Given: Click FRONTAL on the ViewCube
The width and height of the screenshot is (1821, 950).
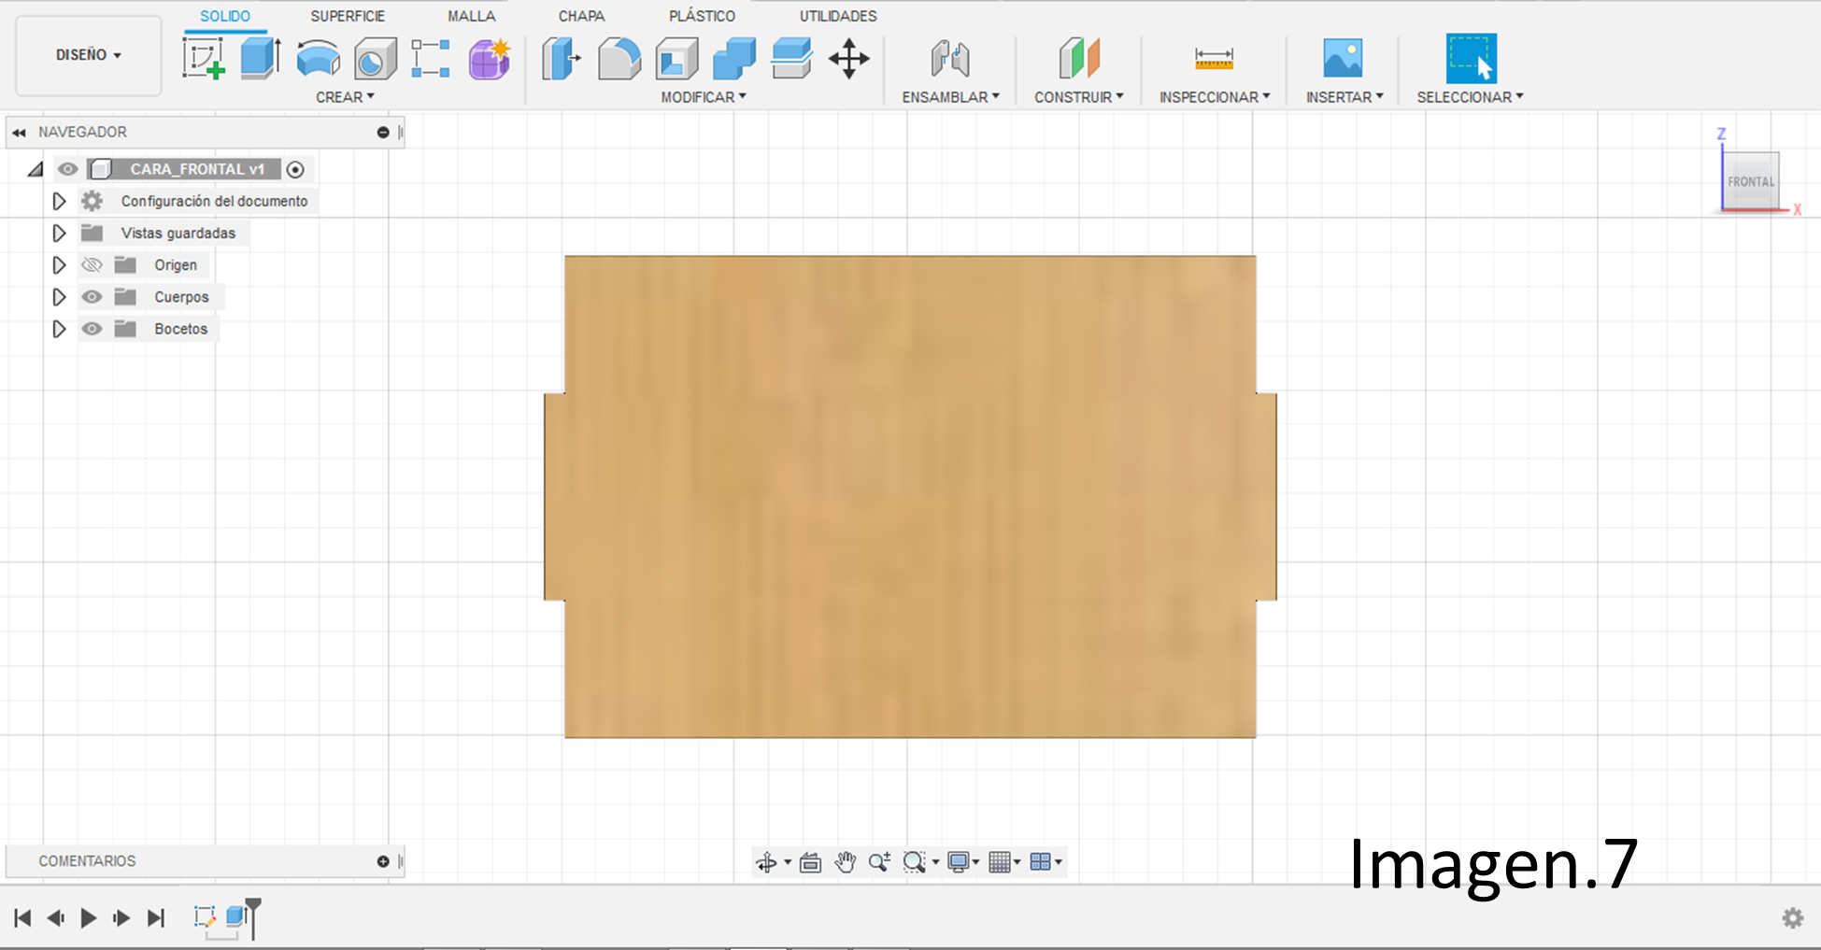Looking at the screenshot, I should coord(1749,180).
